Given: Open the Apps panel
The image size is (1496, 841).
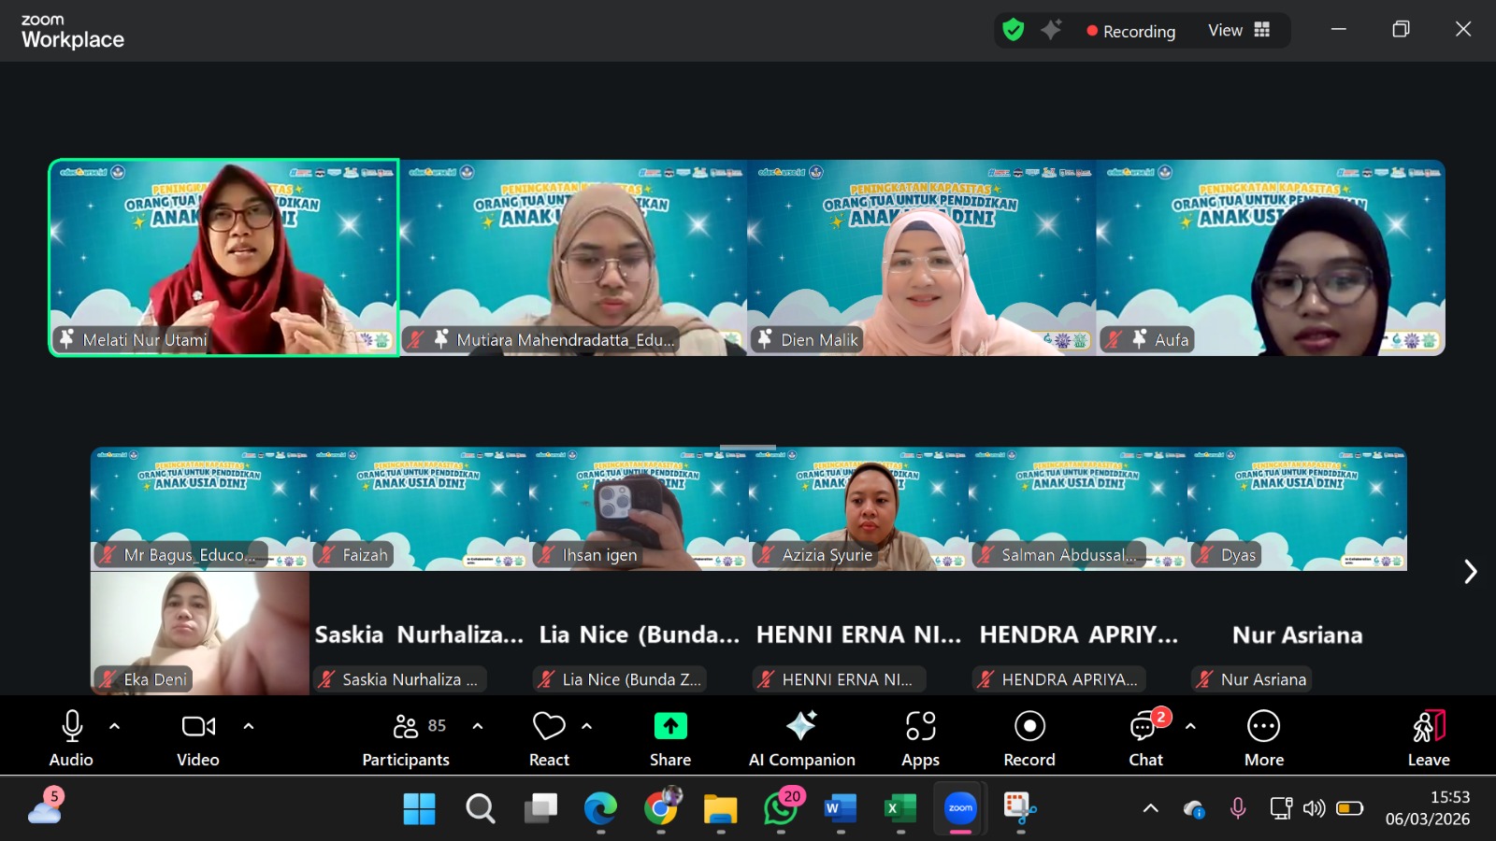Looking at the screenshot, I should tap(919, 738).
